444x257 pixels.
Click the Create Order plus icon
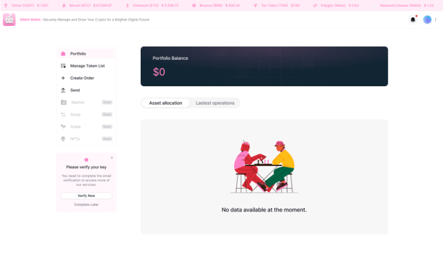(x=63, y=78)
